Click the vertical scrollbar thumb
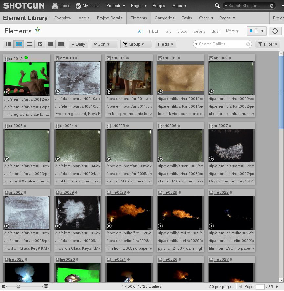 pos(281,92)
